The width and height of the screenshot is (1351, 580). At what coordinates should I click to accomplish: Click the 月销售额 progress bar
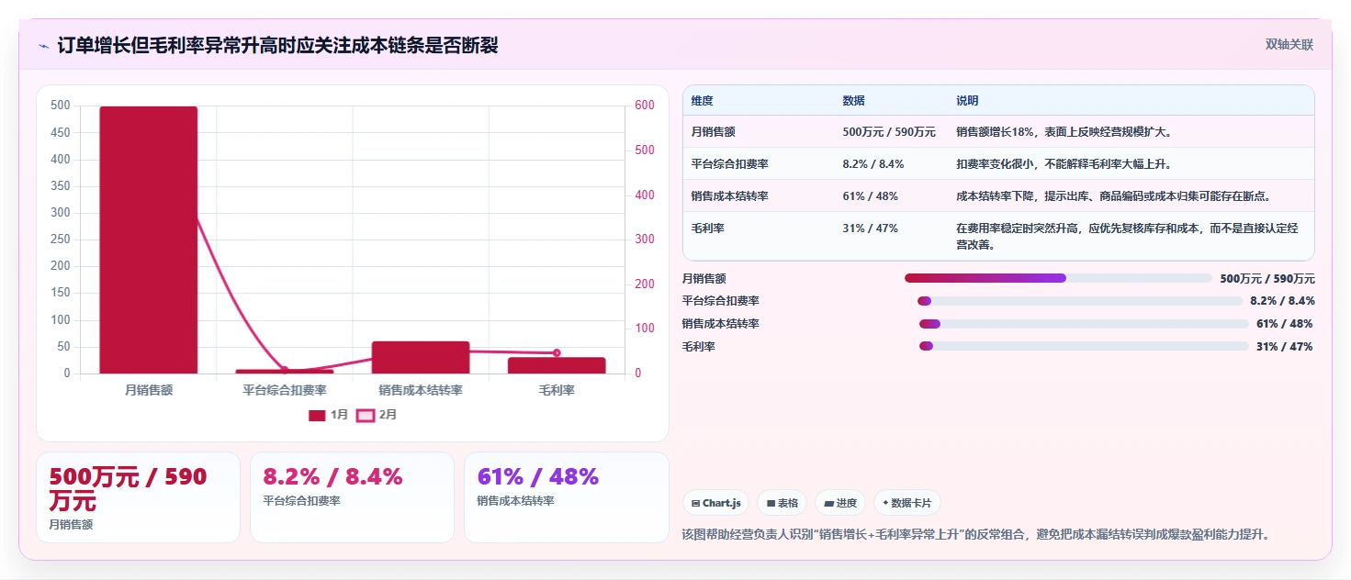click(1058, 278)
